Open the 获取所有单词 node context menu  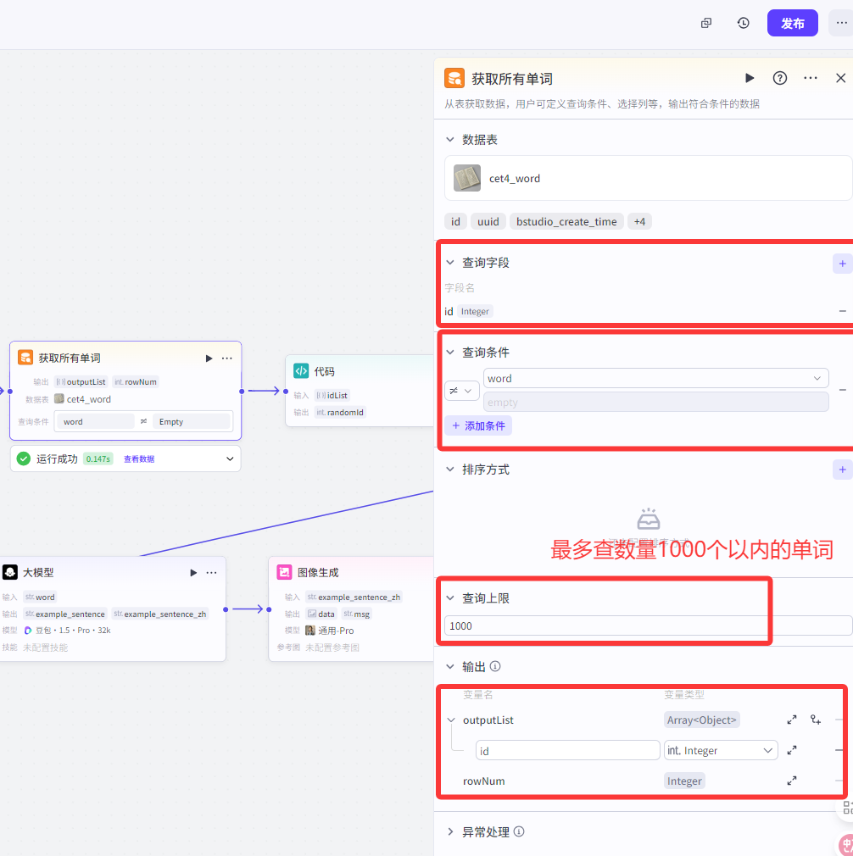226,358
